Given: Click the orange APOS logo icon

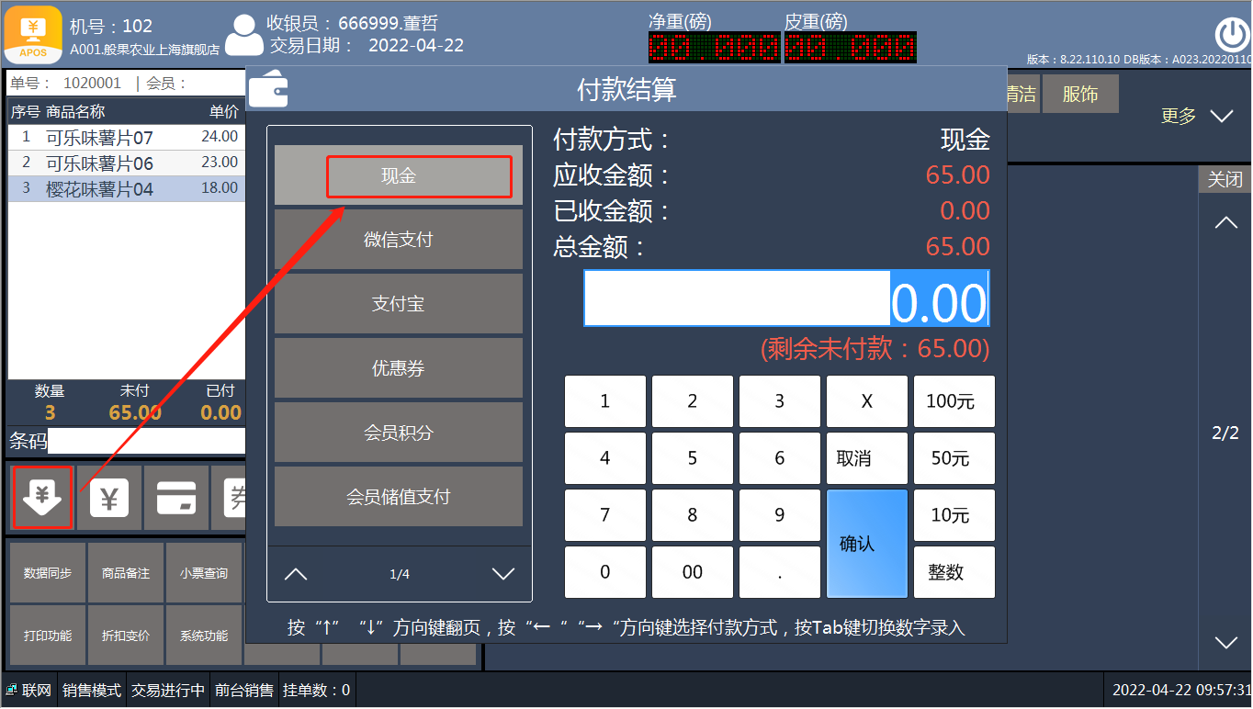Looking at the screenshot, I should (x=34, y=33).
